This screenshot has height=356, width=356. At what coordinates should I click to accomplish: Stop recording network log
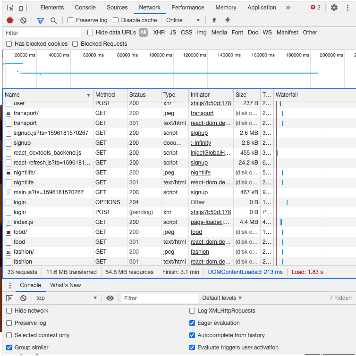[x=10, y=20]
